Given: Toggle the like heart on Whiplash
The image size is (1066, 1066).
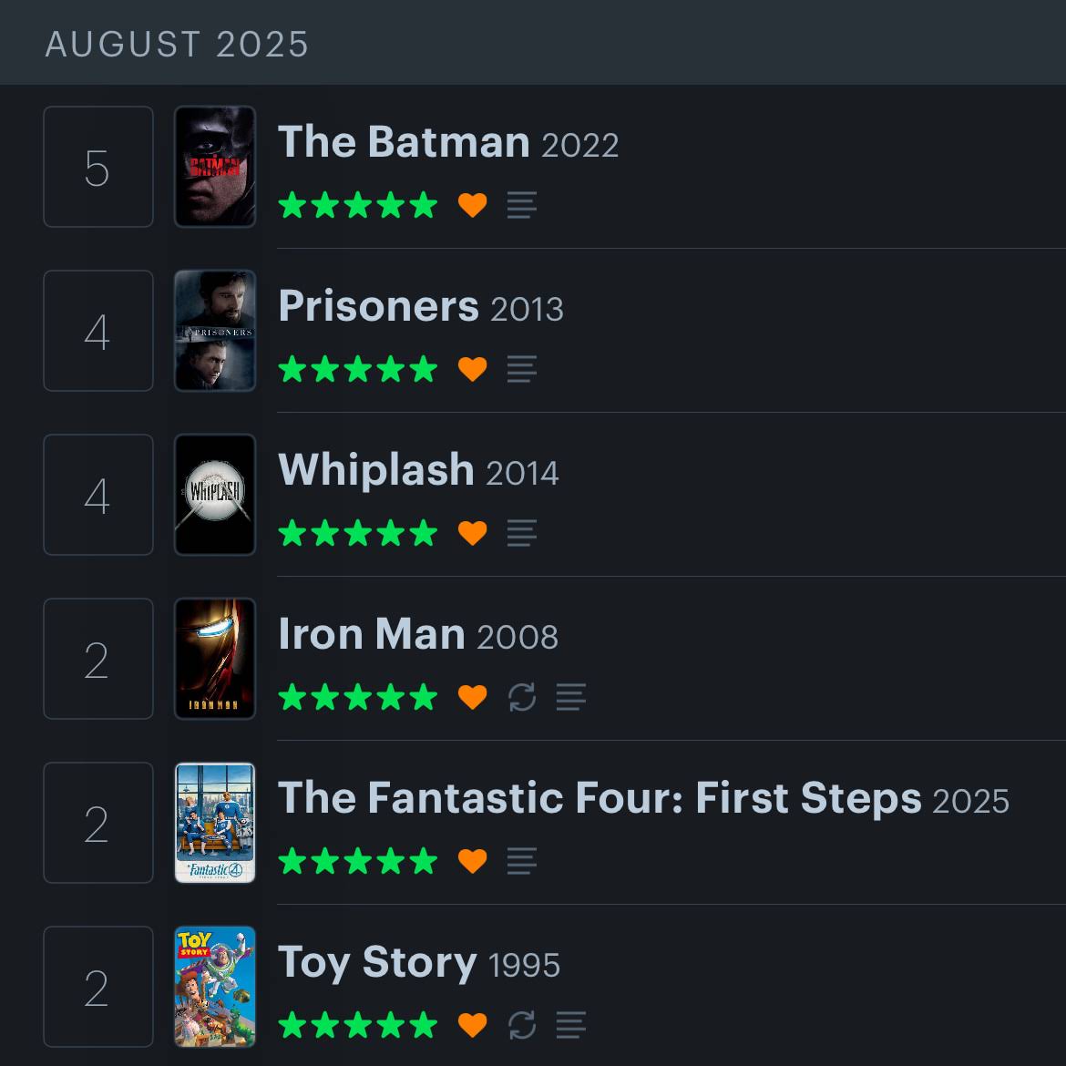Looking at the screenshot, I should (472, 533).
